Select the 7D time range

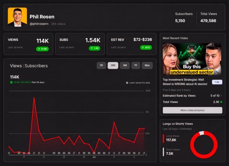coord(101,66)
